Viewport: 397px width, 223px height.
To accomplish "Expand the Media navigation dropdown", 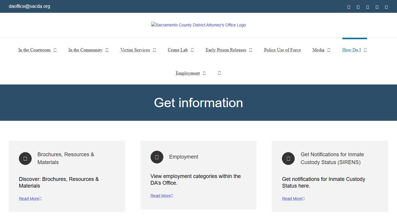I will tap(321, 50).
